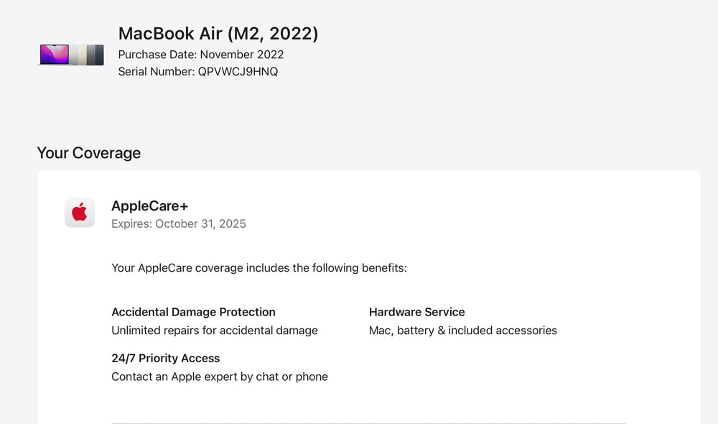Image resolution: width=718 pixels, height=424 pixels.
Task: Click the Purchase Date label
Action: click(x=157, y=55)
